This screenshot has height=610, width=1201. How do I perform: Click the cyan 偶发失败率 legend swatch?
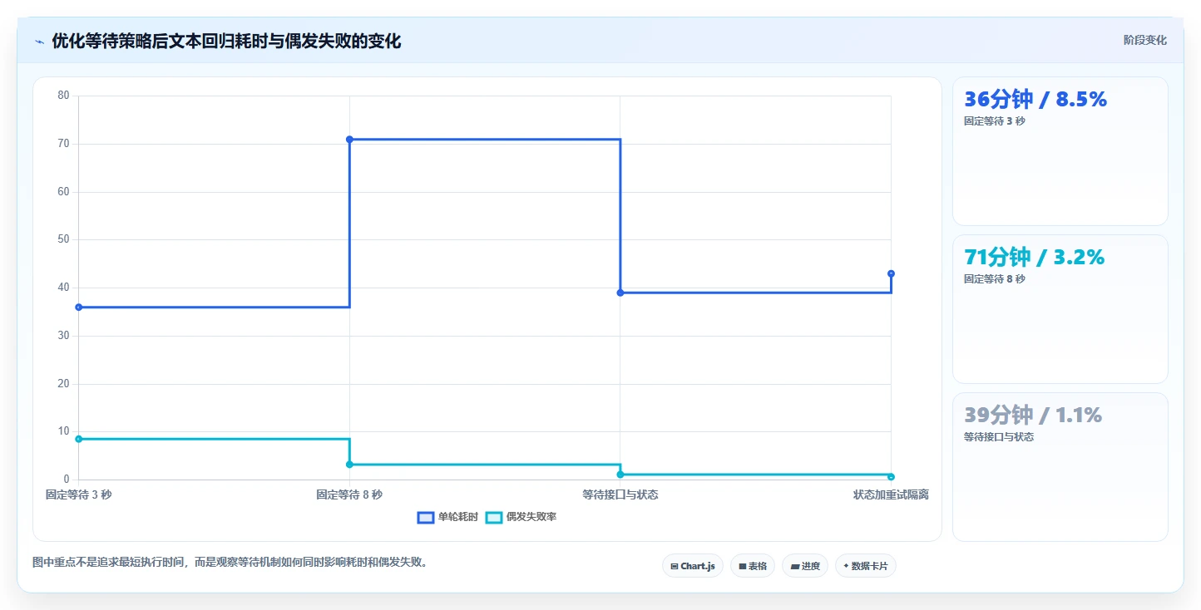point(494,517)
